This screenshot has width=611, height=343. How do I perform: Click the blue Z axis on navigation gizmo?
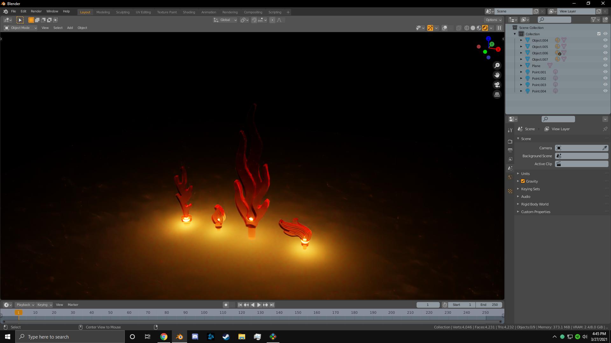(488, 39)
